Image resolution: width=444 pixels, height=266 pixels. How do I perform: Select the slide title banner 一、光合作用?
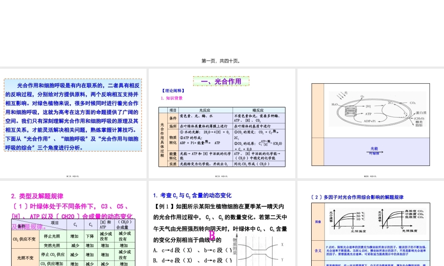[221, 81]
